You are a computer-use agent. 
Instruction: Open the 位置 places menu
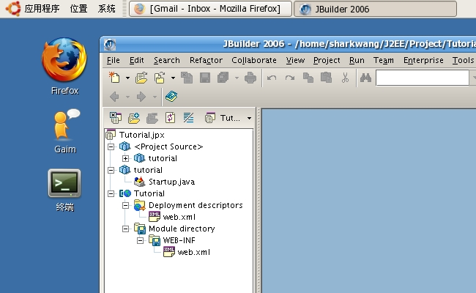click(78, 9)
